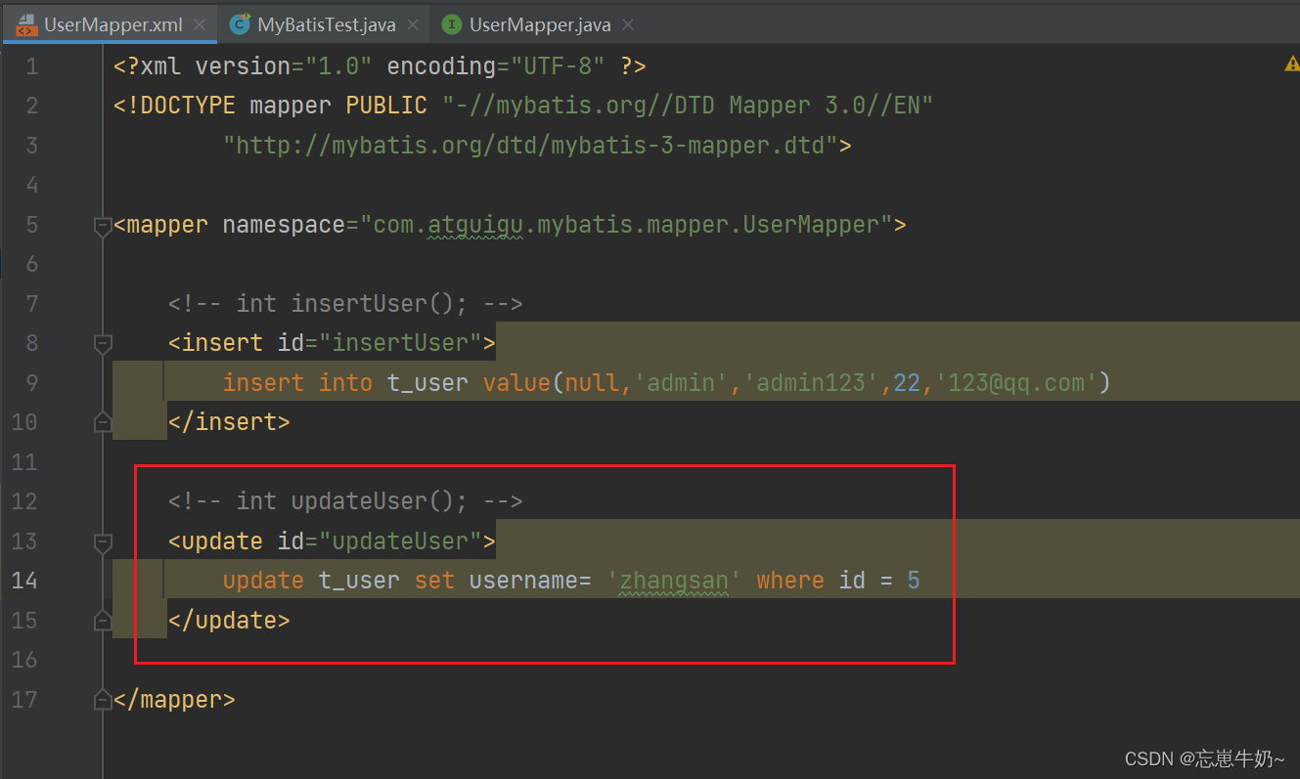Click the fold end marker on line 15
Viewport: 1300px width, 779px height.
click(x=102, y=621)
